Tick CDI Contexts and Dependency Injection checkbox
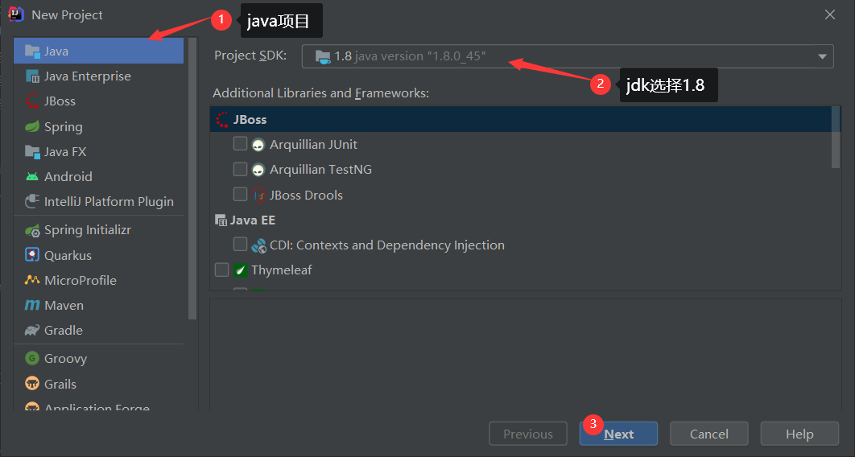Image resolution: width=855 pixels, height=457 pixels. (240, 244)
